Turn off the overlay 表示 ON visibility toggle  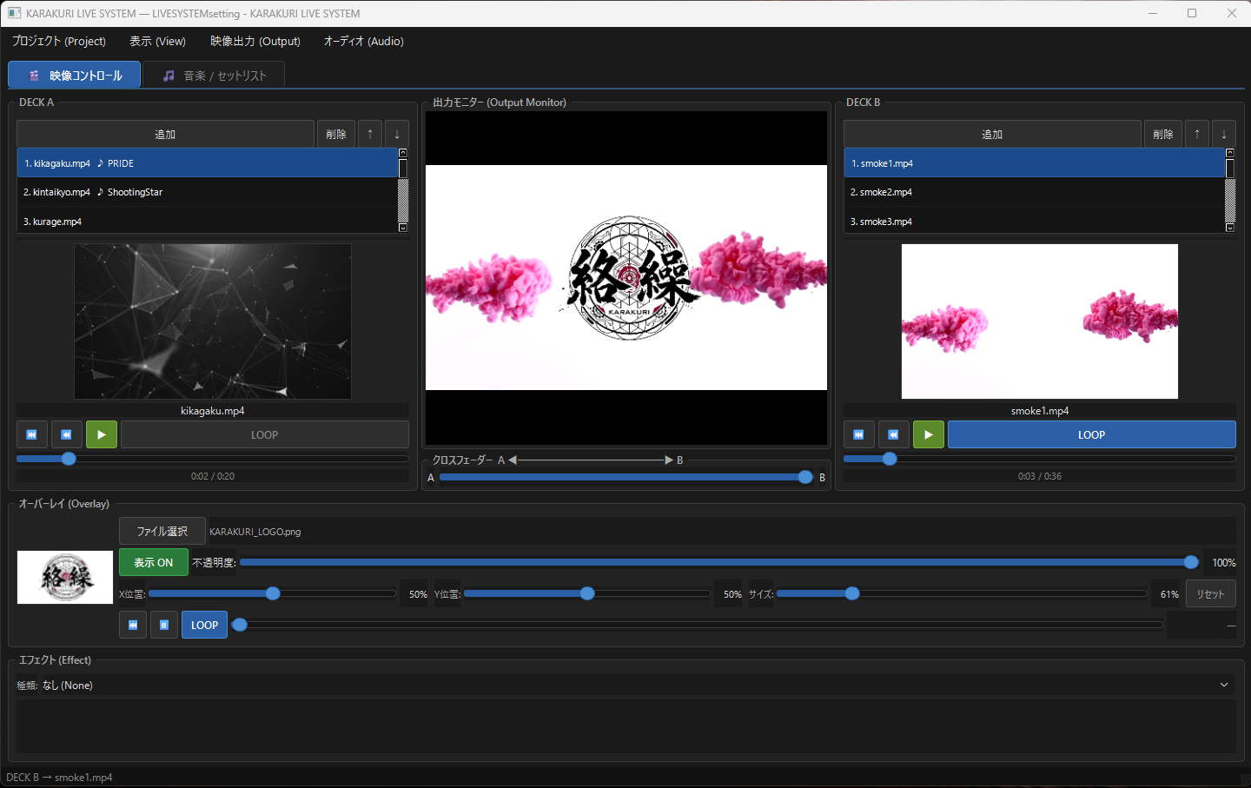[153, 562]
